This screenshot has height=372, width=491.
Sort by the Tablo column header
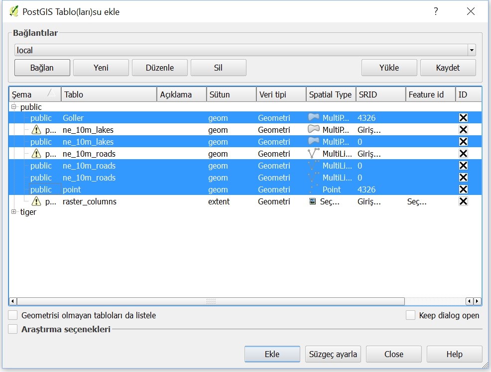109,94
